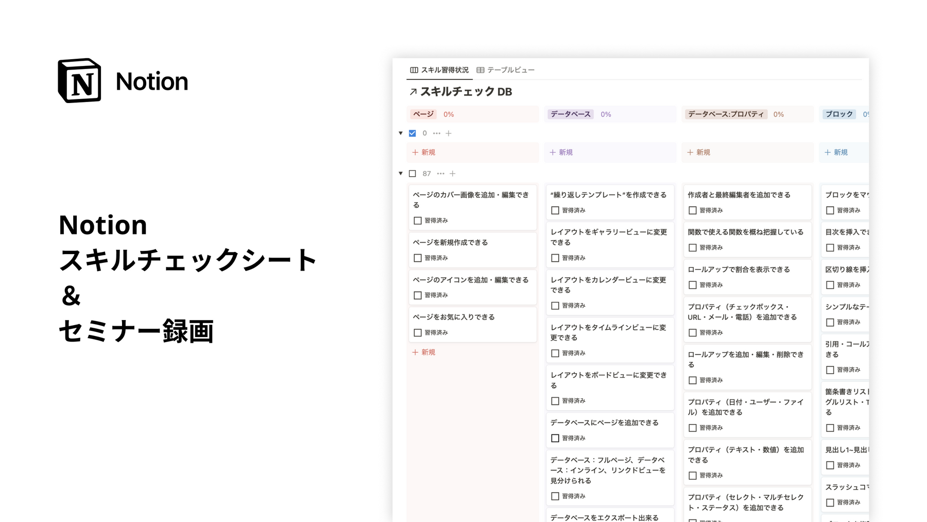Check 習得済み for レイアウトをボードビューに変更できる
The width and height of the screenshot is (927, 522).
tap(555, 401)
